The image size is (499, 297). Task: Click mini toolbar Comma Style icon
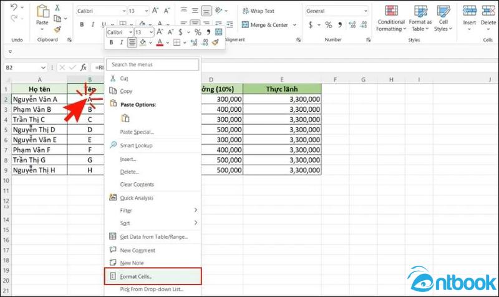(208, 32)
